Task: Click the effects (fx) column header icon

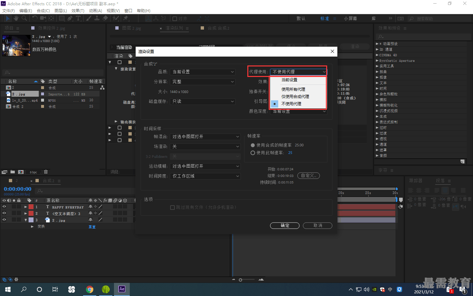Action: (x=105, y=200)
